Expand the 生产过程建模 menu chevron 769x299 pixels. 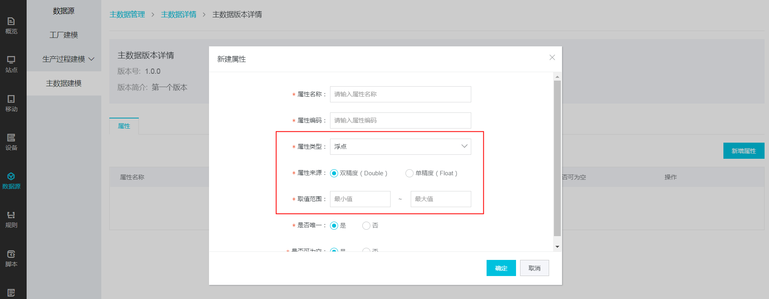tap(92, 59)
